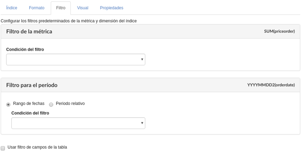The image size is (302, 151).
Task: Enable Usar filtro de campos de la tabla
Action: click(x=3, y=147)
